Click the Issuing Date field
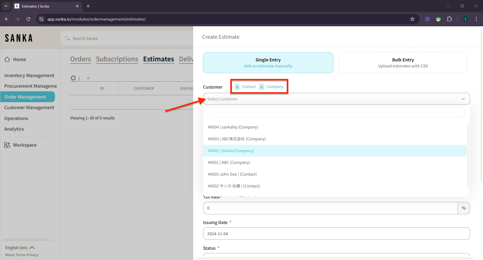 click(x=336, y=234)
